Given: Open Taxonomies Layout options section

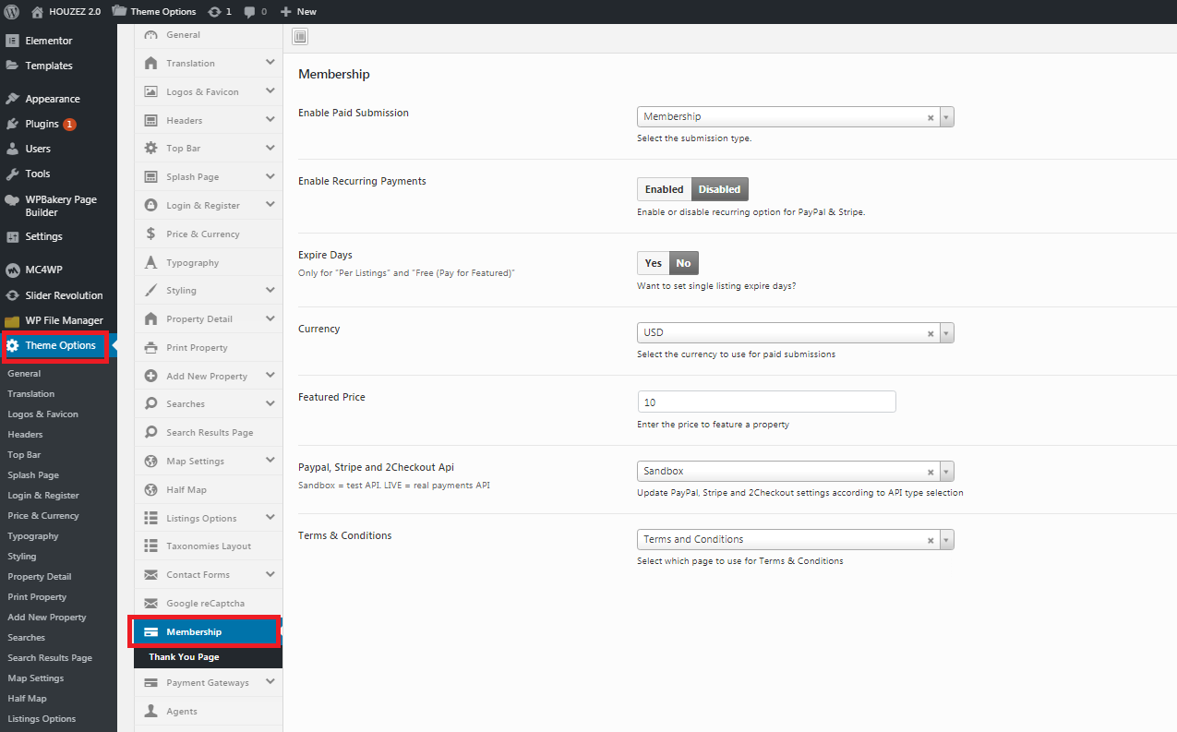Looking at the screenshot, I should [209, 546].
